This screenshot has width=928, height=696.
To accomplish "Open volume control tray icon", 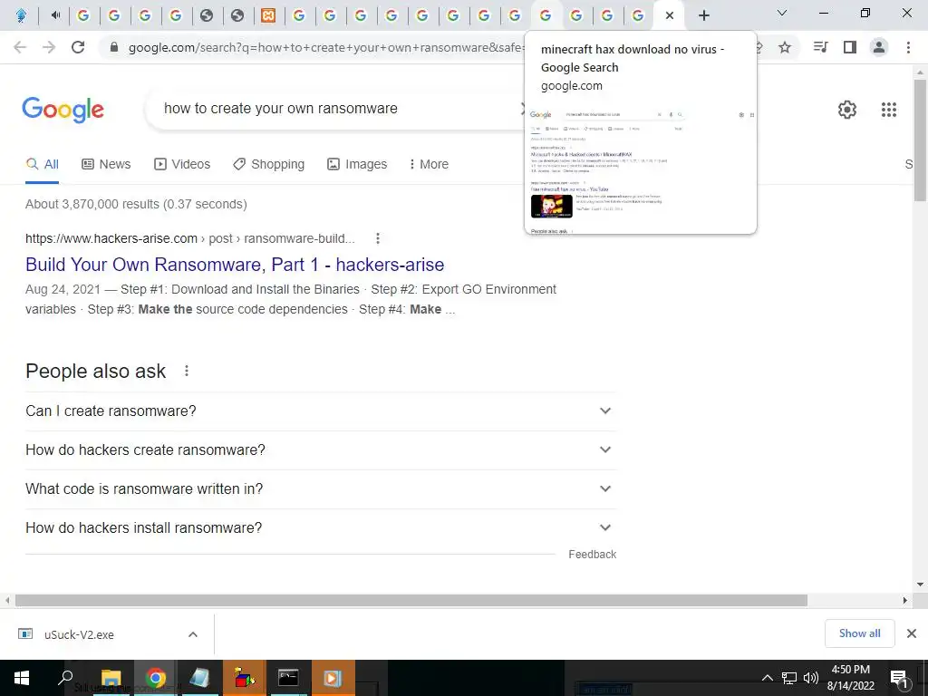I will (x=811, y=678).
